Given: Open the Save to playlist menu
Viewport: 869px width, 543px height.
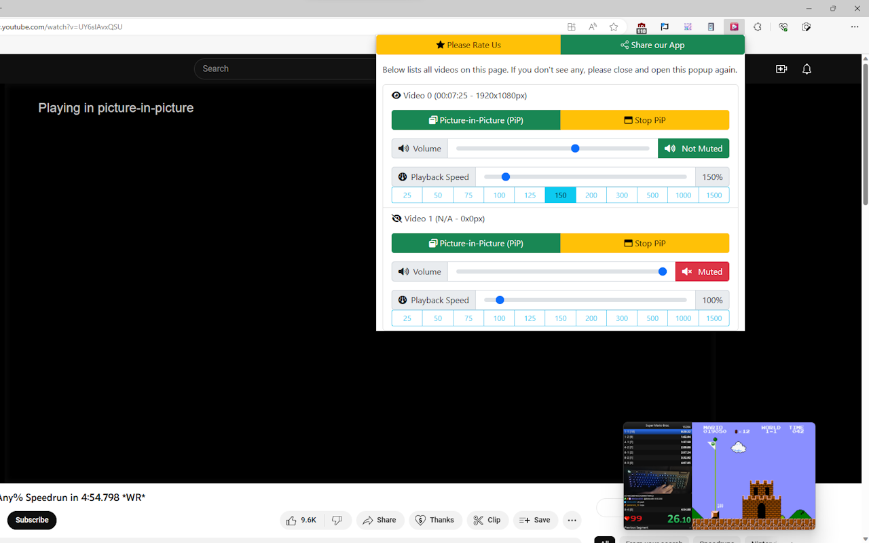Looking at the screenshot, I should pyautogui.click(x=535, y=520).
